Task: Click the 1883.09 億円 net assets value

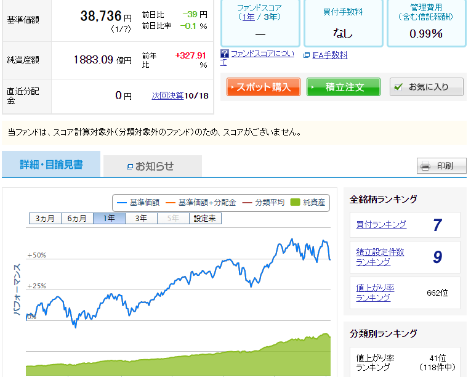Action: click(x=102, y=60)
